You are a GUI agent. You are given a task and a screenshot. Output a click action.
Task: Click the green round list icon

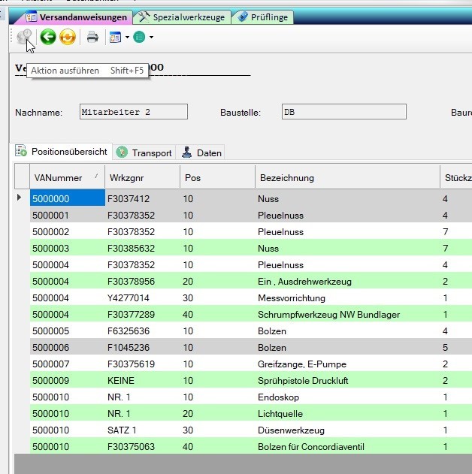[139, 37]
